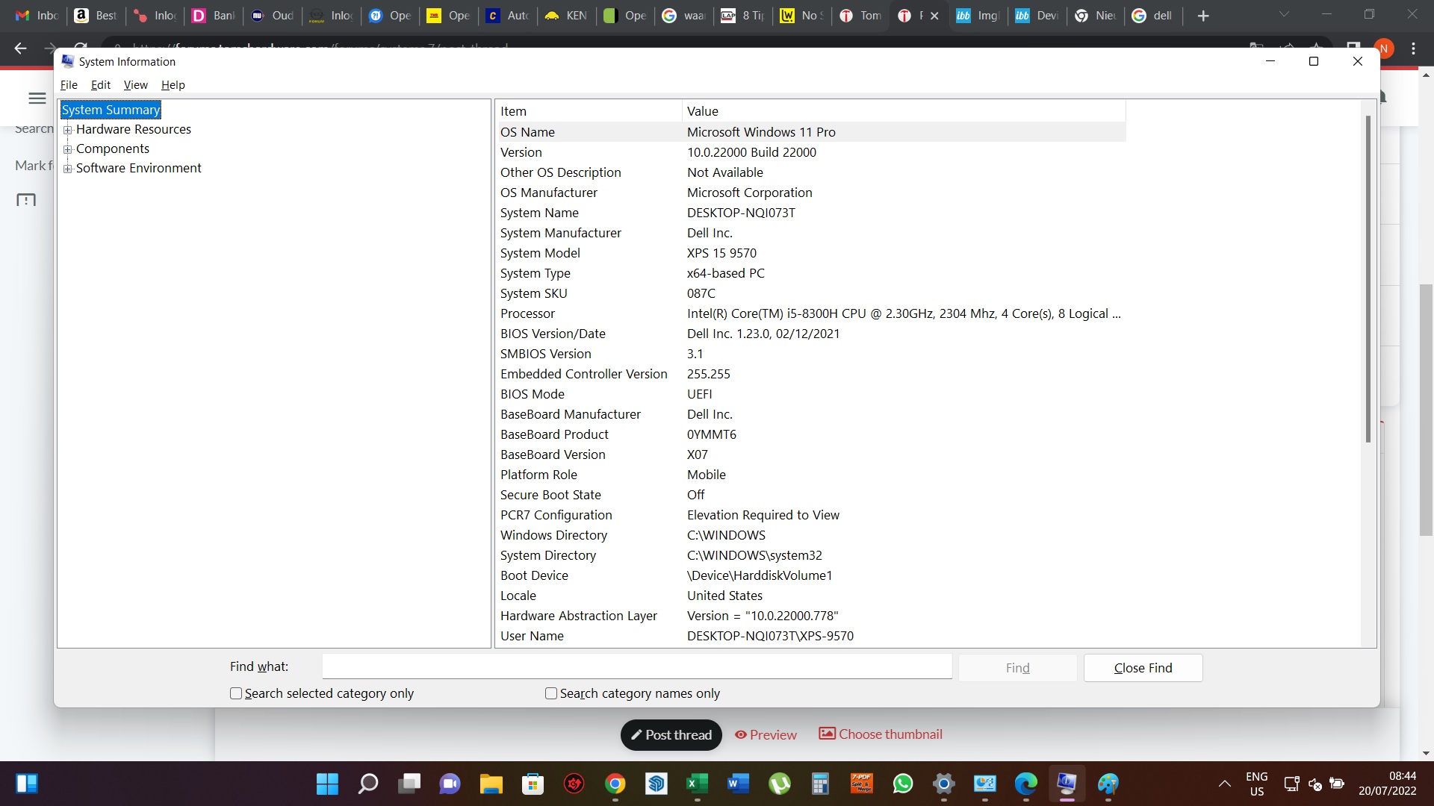Screen dimensions: 1434x806
Task: Click the System Information title bar icon
Action: tap(68, 61)
